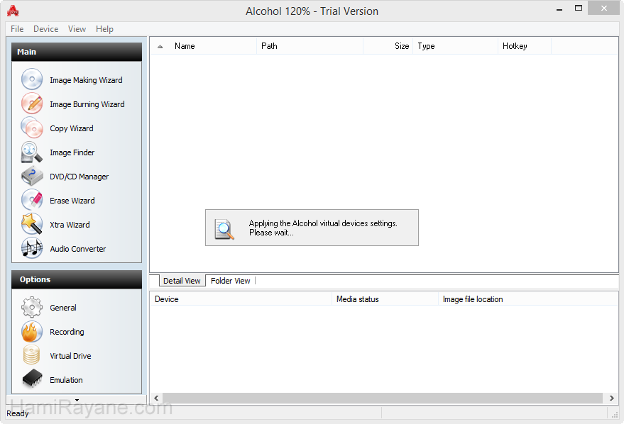Open the View menu

pos(77,29)
